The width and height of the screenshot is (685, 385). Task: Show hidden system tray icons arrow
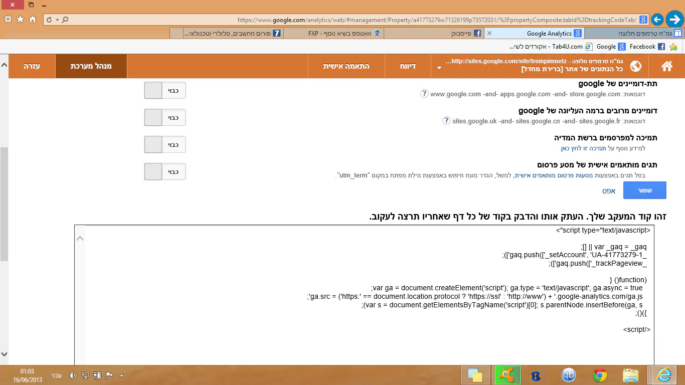click(x=121, y=375)
